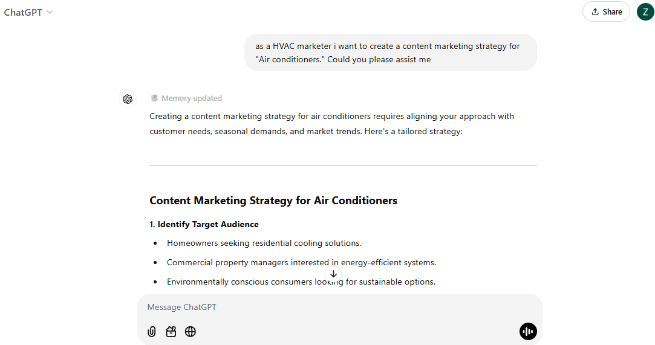Click the Memory updated notice
Screen dimensions: 655x345
186,98
